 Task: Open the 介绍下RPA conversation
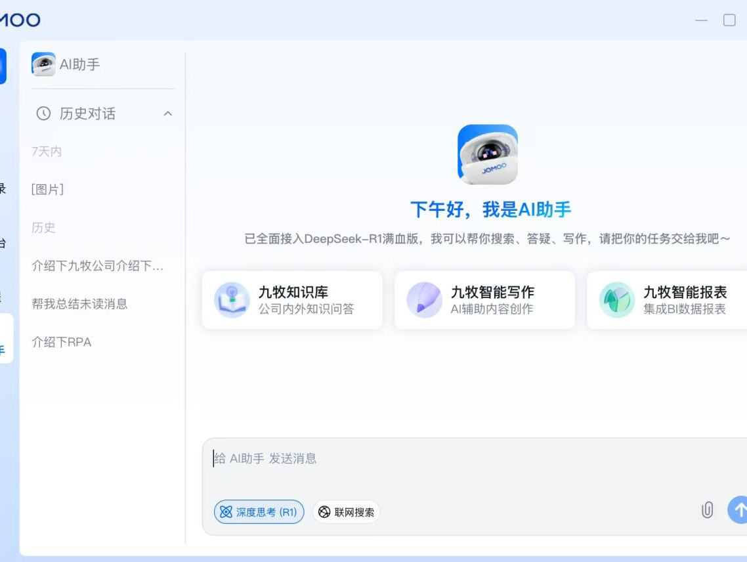click(62, 342)
